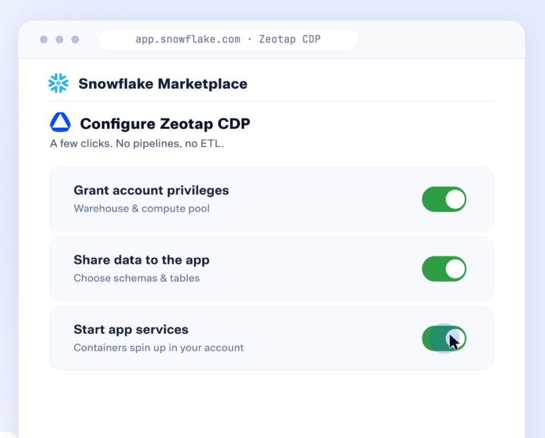
Task: Click the Zeotap CDP text in the address bar
Action: pyautogui.click(x=290, y=40)
